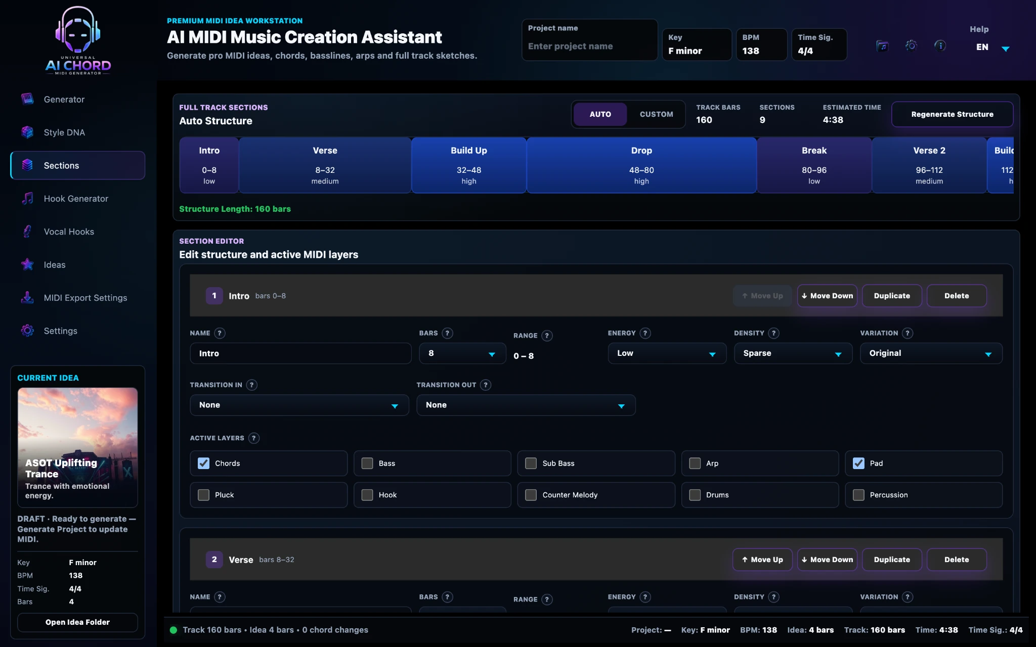Image resolution: width=1036 pixels, height=647 pixels.
Task: Open the TRANSITION IN dropdown
Action: (299, 405)
